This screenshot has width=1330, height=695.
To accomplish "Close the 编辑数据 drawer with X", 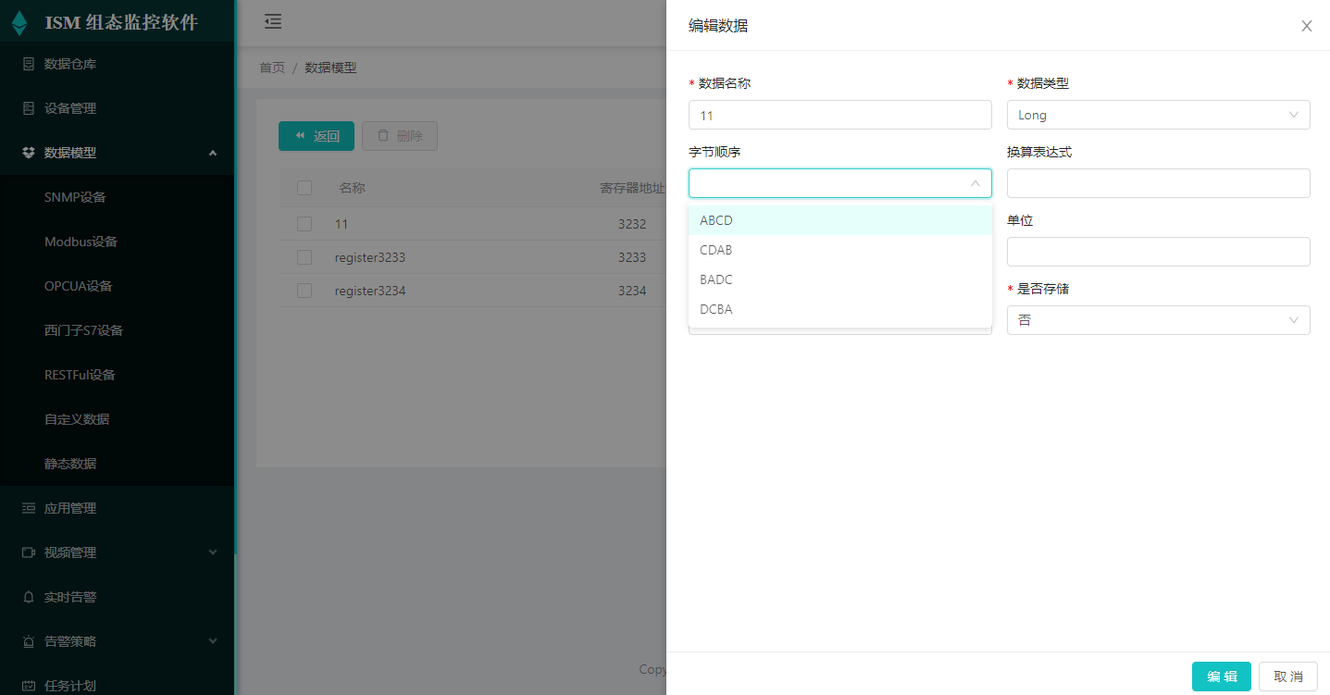I will click(x=1307, y=26).
